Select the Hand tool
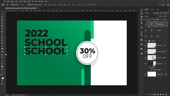Image resolution: width=170 pixels, height=96 pixels. 2,66
